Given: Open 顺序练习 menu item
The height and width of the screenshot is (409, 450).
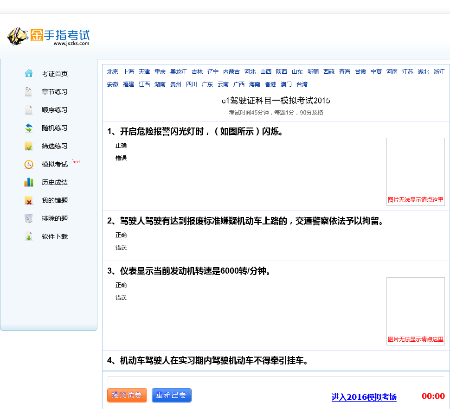Looking at the screenshot, I should [x=55, y=110].
